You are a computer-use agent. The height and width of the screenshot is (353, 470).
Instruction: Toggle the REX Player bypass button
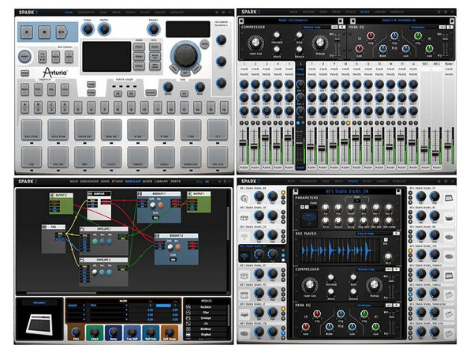[x=396, y=233]
